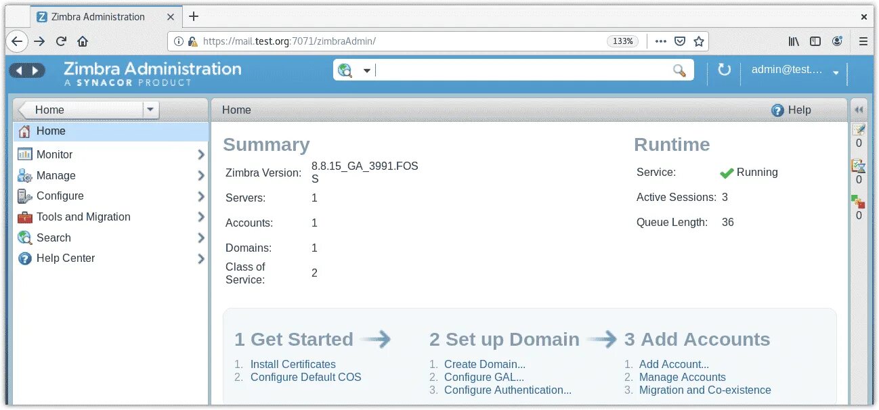Open the browser Library icon
This screenshot has width=879, height=410.
(x=794, y=41)
